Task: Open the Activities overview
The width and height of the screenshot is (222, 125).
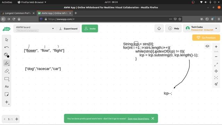Action: point(7,2)
